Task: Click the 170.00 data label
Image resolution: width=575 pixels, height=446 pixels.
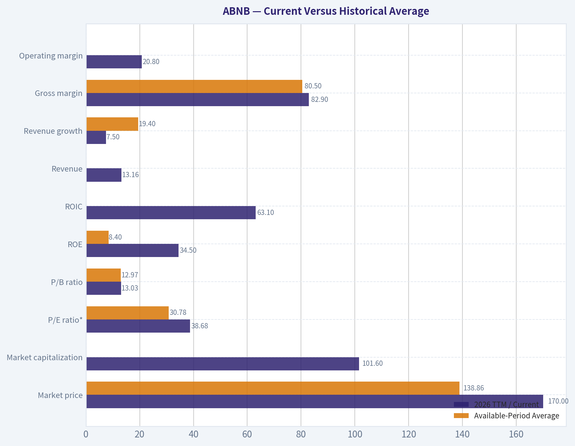Action: coord(558,401)
